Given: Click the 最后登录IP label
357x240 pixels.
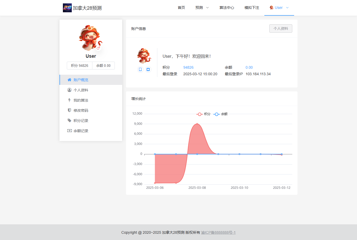Looking at the screenshot, I should [x=234, y=74].
